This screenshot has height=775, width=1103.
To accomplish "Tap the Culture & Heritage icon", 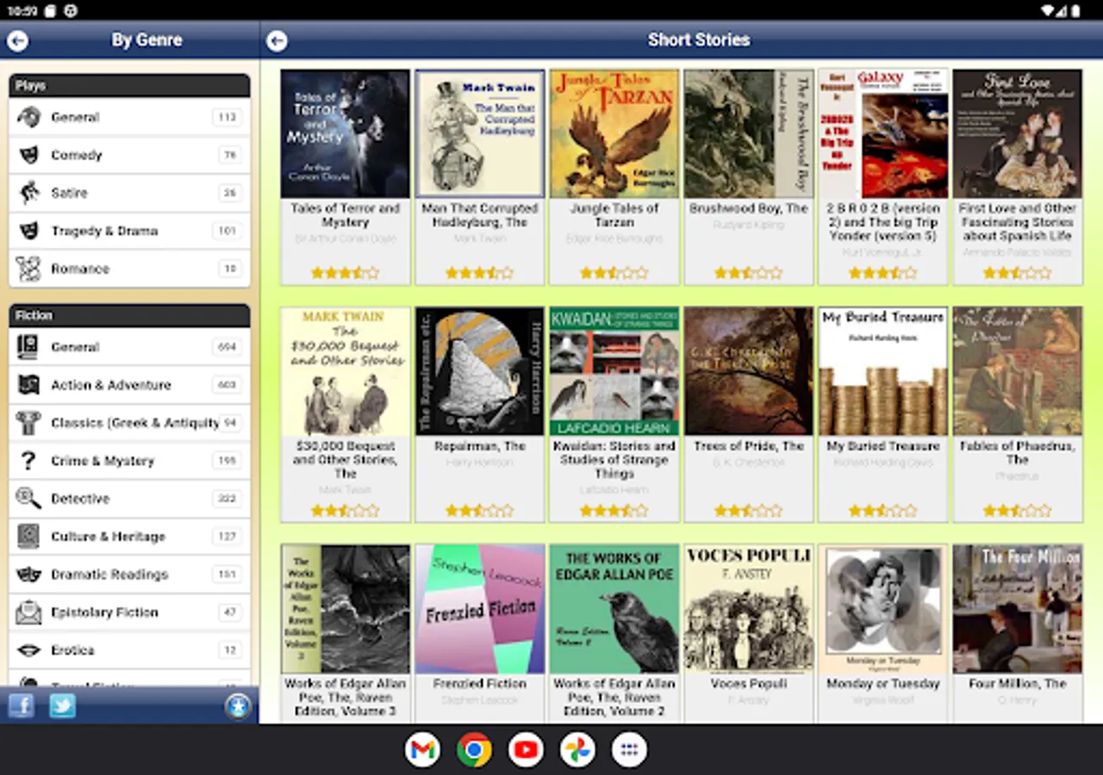I will tap(28, 536).
